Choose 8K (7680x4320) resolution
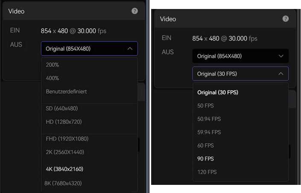The width and height of the screenshot is (301, 193). pyautogui.click(x=89, y=183)
